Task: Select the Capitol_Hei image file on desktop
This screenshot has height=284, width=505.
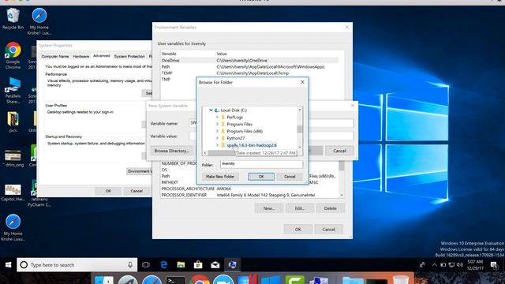Action: pos(13,192)
